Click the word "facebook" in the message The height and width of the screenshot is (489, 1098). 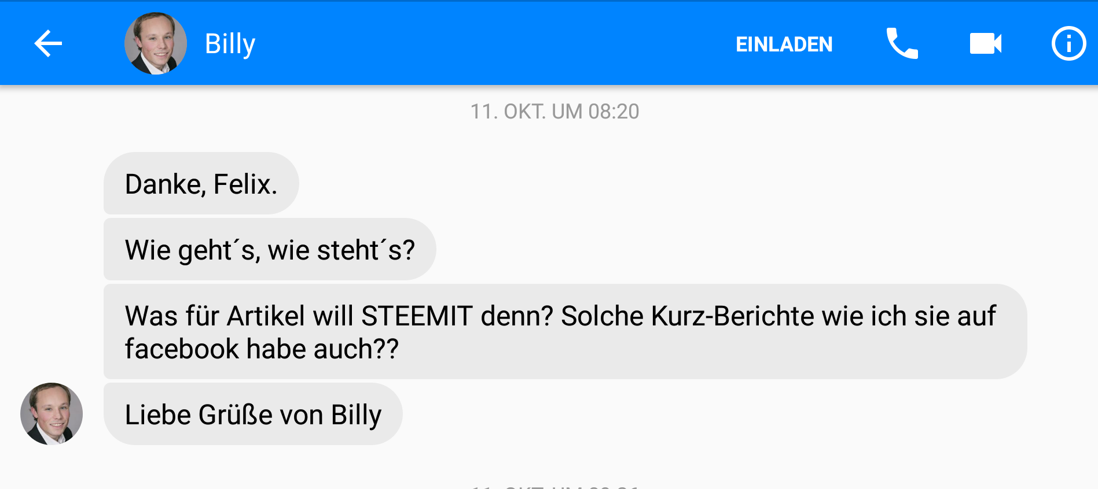click(x=182, y=349)
